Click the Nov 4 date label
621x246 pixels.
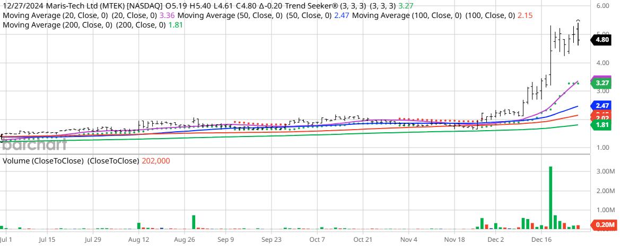click(409, 239)
